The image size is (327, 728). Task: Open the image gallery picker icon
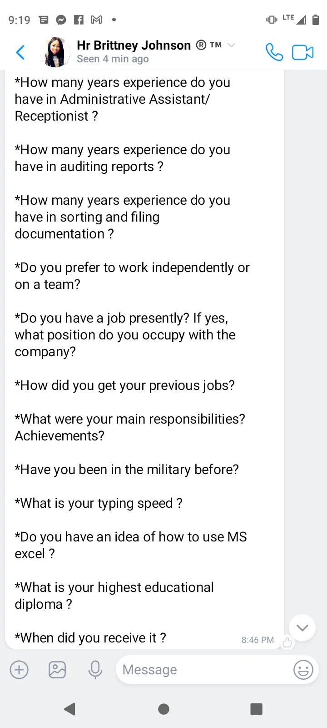pos(57,670)
